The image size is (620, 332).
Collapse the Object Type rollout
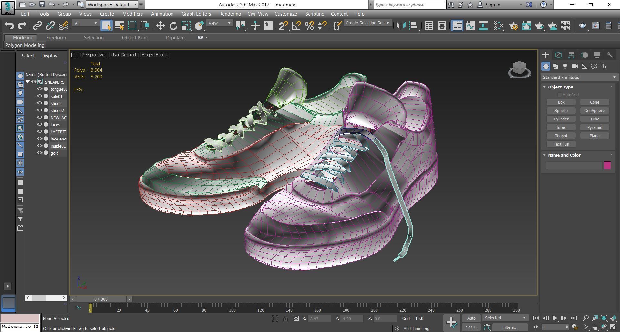pos(544,87)
